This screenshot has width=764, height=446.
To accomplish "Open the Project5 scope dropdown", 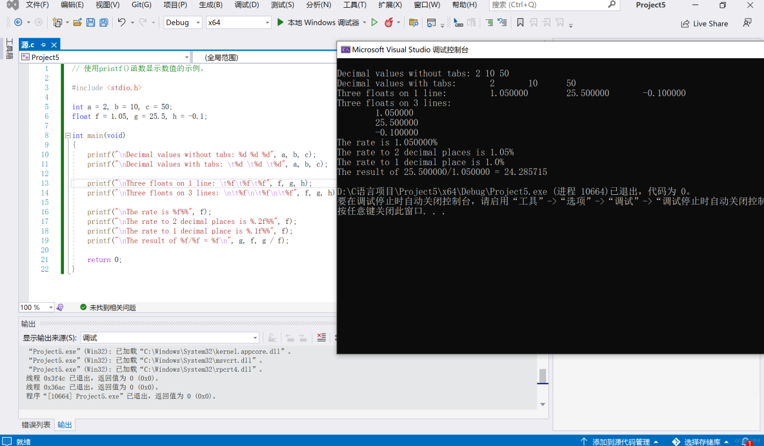I will (x=105, y=57).
